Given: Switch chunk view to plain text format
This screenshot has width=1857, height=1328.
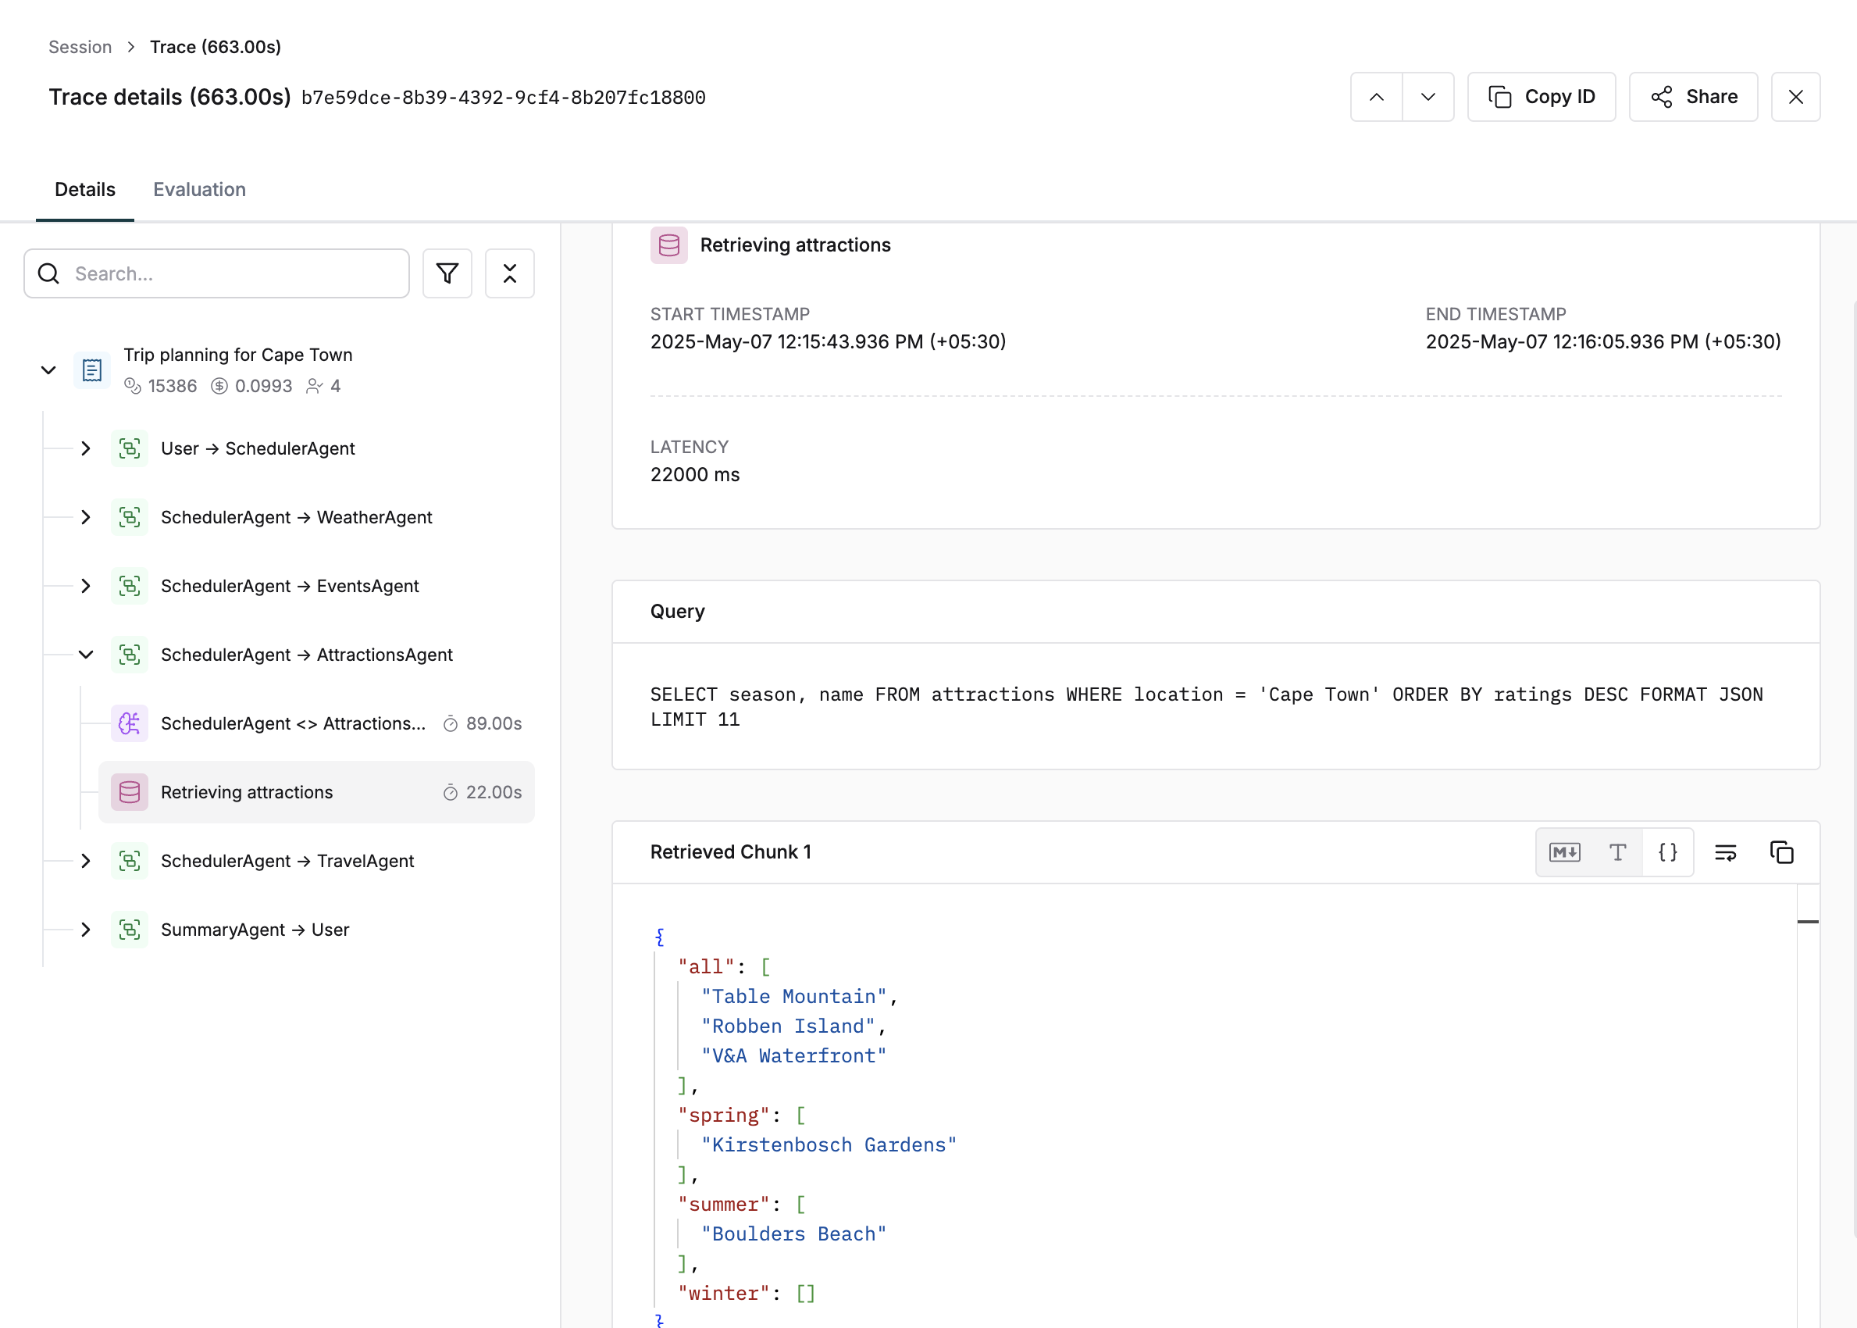Looking at the screenshot, I should [x=1616, y=852].
